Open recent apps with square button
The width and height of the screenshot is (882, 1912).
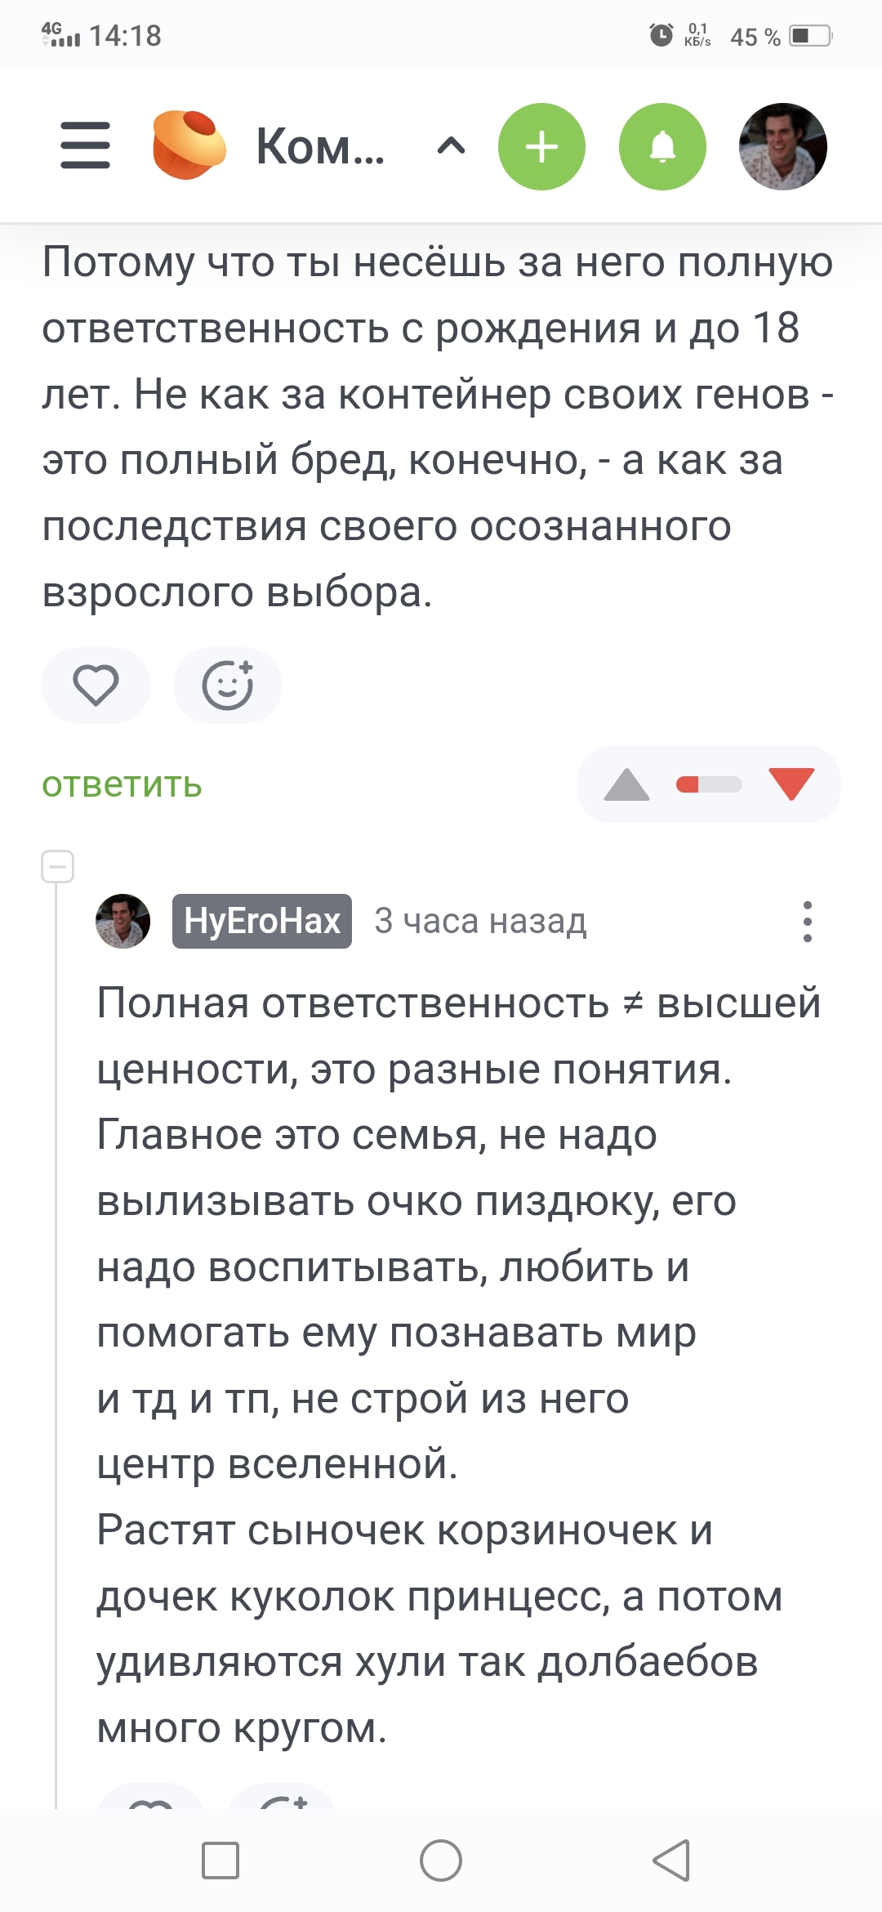220,1861
